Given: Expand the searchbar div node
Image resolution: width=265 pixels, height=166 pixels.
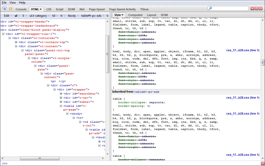Looking at the screenshot, I should coord(61,93).
